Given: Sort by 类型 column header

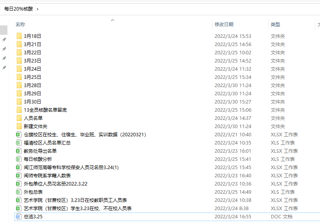Looking at the screenshot, I should (x=275, y=24).
